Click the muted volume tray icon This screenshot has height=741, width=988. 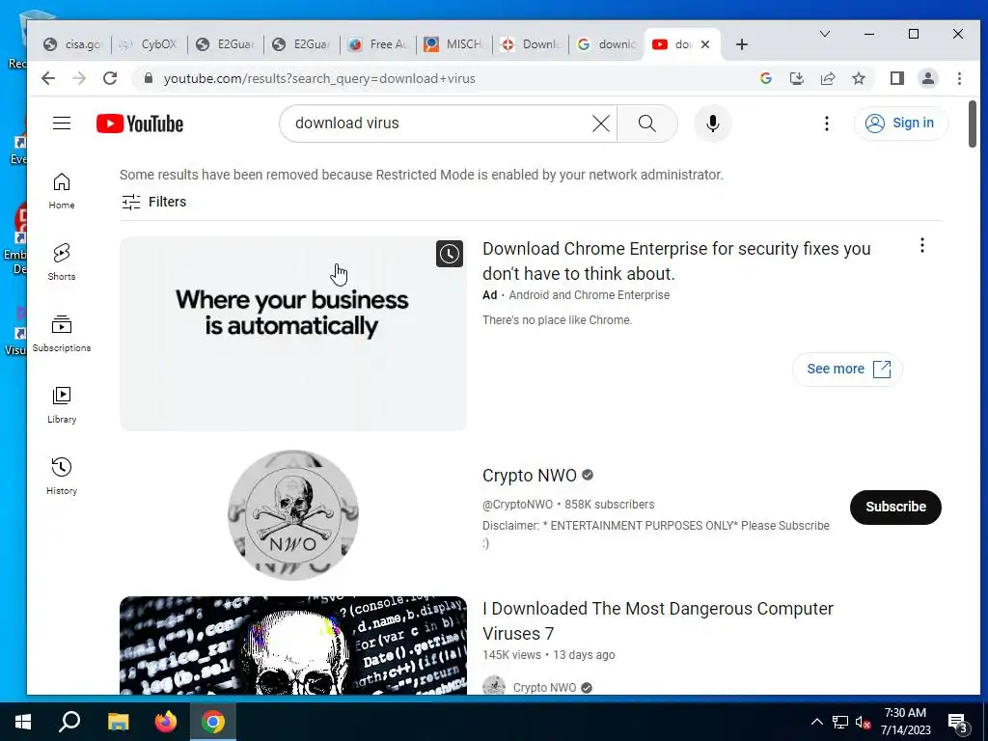[864, 722]
